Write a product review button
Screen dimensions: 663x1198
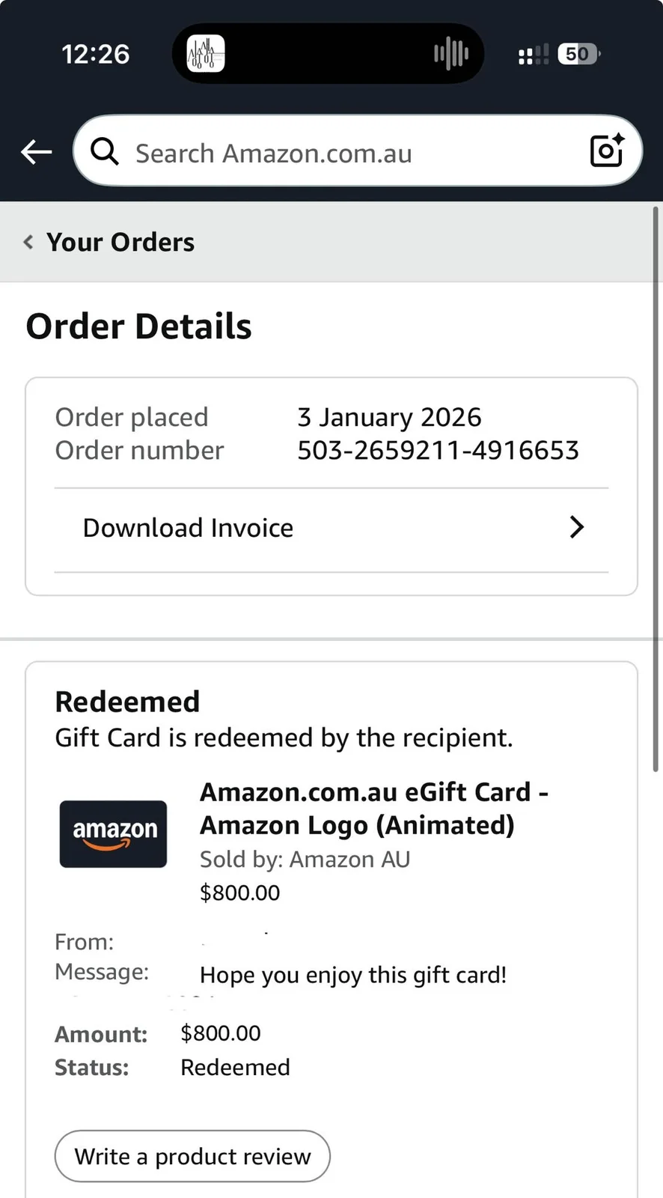(x=192, y=1156)
